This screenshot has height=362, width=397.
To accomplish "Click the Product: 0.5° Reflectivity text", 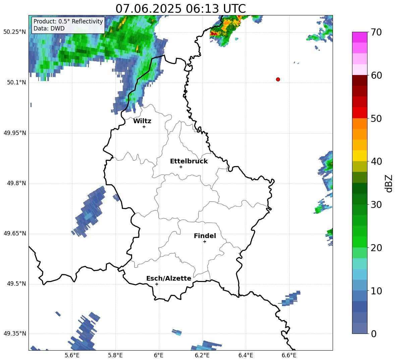I will (x=68, y=21).
